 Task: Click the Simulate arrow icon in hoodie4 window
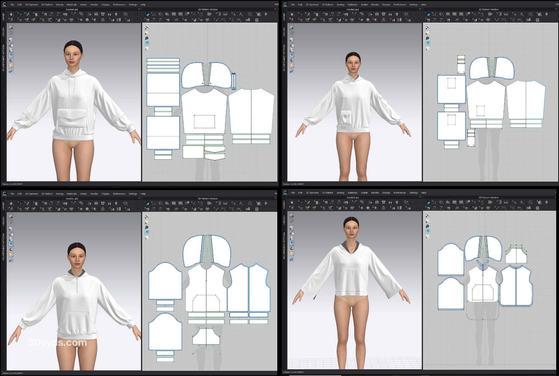tap(11, 14)
